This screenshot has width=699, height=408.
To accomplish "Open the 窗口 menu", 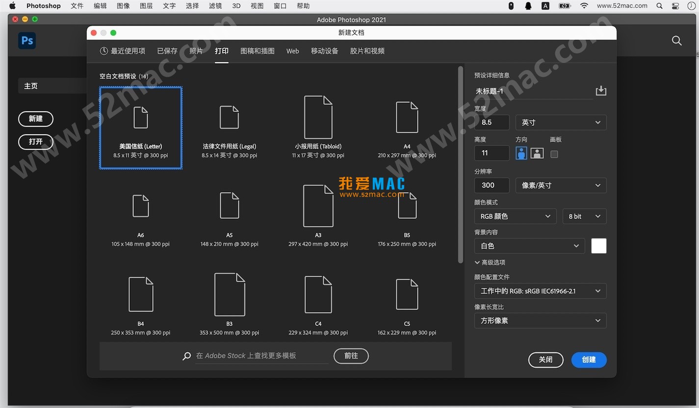I will click(280, 6).
